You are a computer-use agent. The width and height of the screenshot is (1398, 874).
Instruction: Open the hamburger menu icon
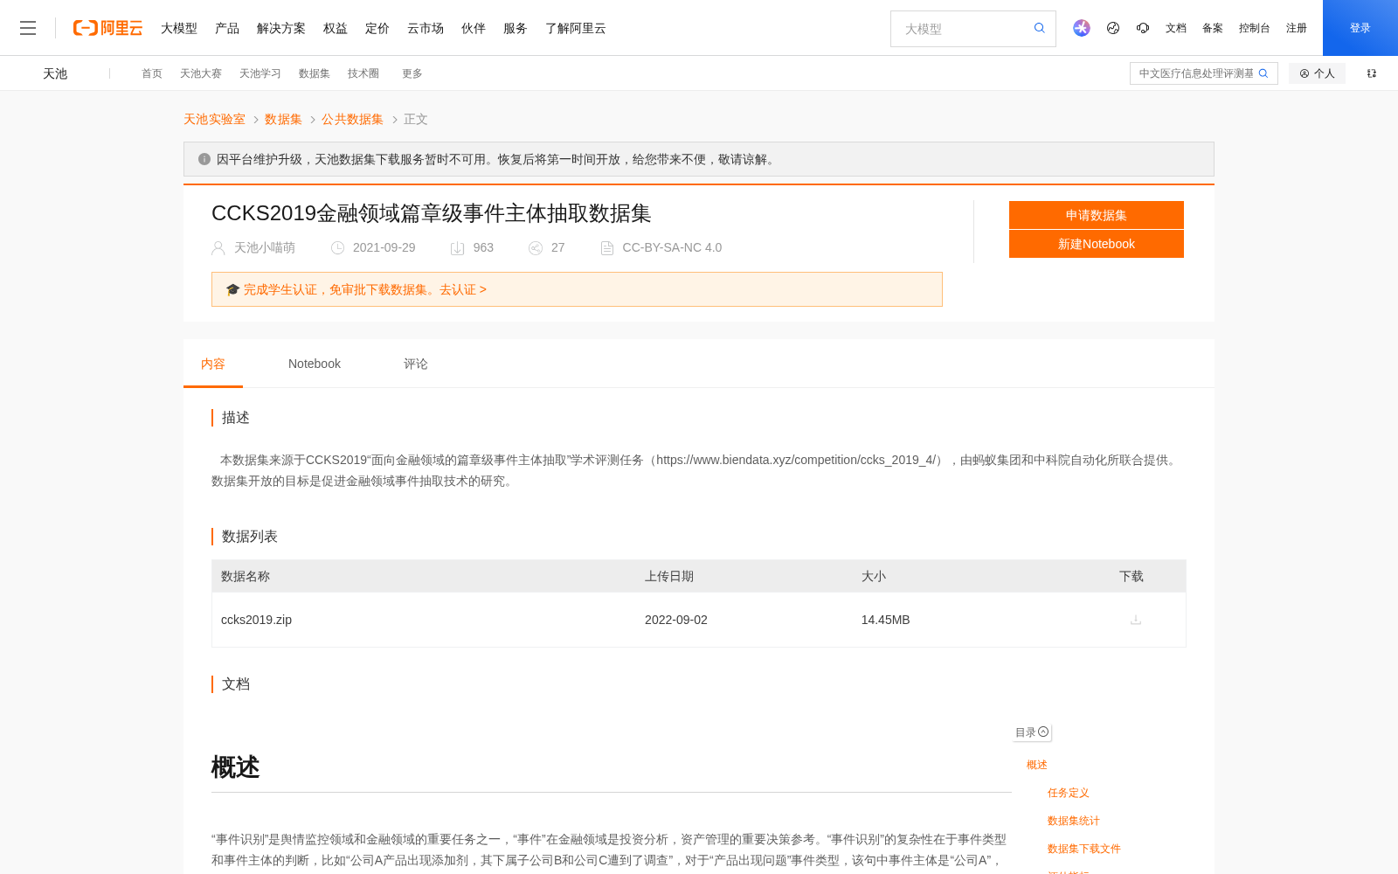click(28, 28)
